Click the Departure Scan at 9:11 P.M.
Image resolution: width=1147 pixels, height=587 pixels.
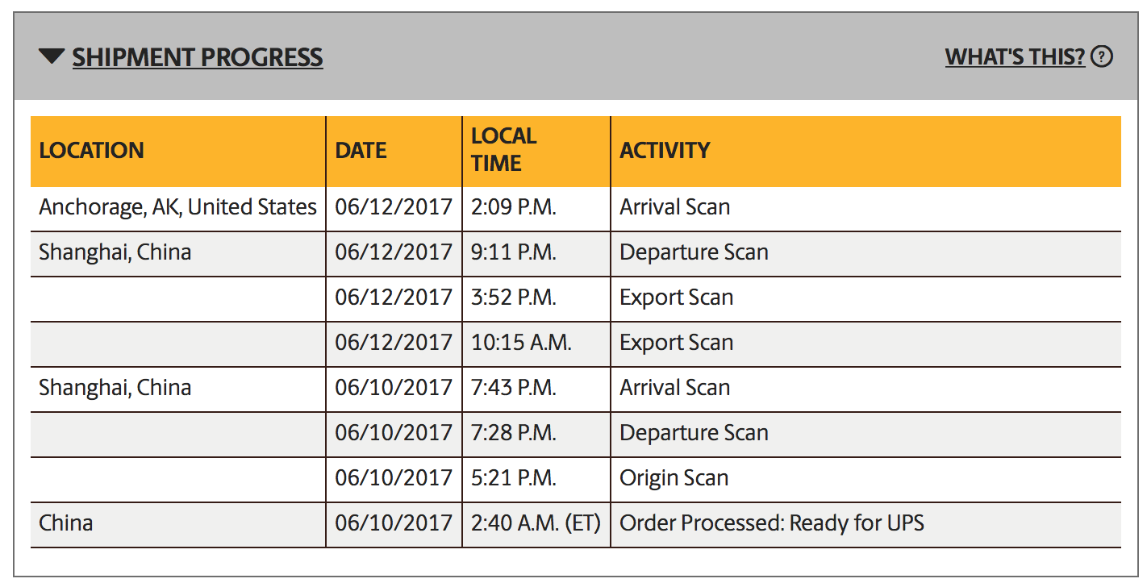click(694, 252)
